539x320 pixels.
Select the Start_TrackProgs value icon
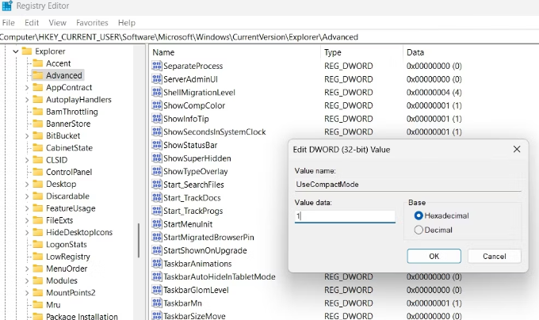pyautogui.click(x=157, y=211)
